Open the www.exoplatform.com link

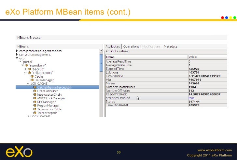point(215,150)
